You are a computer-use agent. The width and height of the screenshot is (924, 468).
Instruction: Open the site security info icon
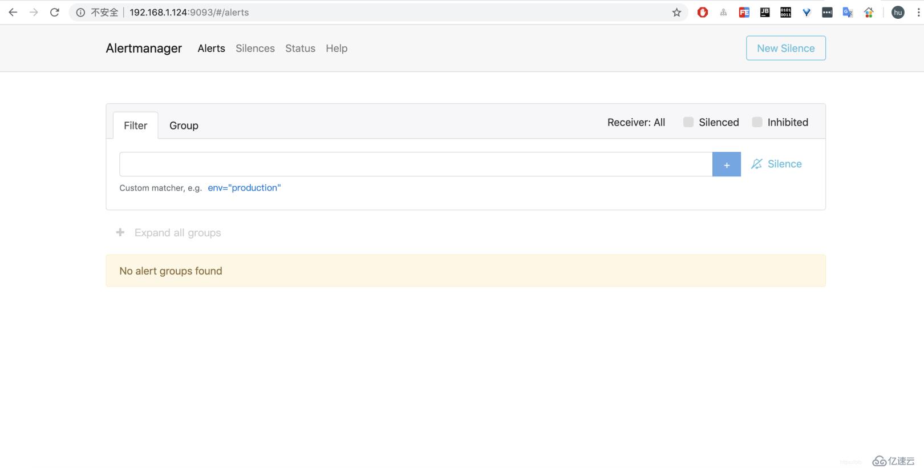(x=80, y=13)
